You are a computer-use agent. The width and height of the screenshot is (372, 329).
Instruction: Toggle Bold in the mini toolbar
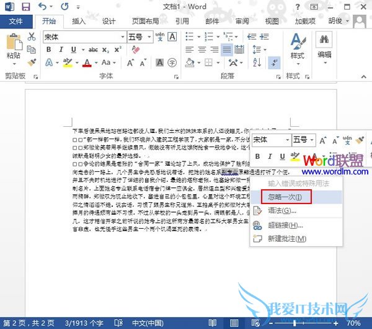click(257, 156)
